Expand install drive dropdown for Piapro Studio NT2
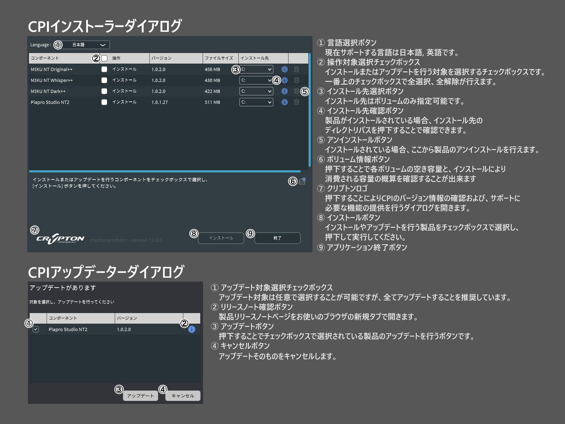The height and width of the screenshot is (424, 565). pos(256,102)
